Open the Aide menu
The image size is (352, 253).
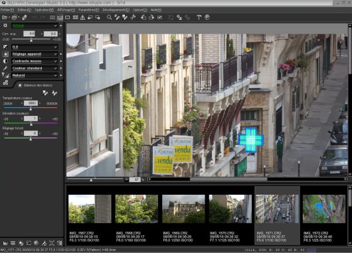pyautogui.click(x=156, y=10)
